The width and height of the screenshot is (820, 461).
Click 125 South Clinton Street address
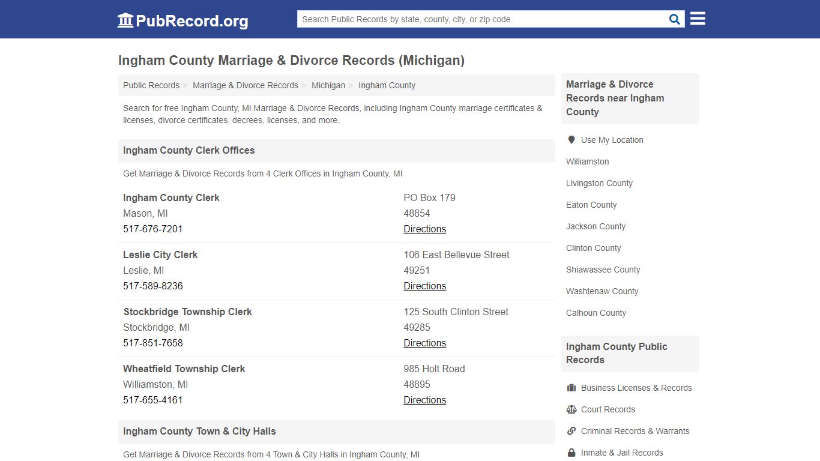456,312
